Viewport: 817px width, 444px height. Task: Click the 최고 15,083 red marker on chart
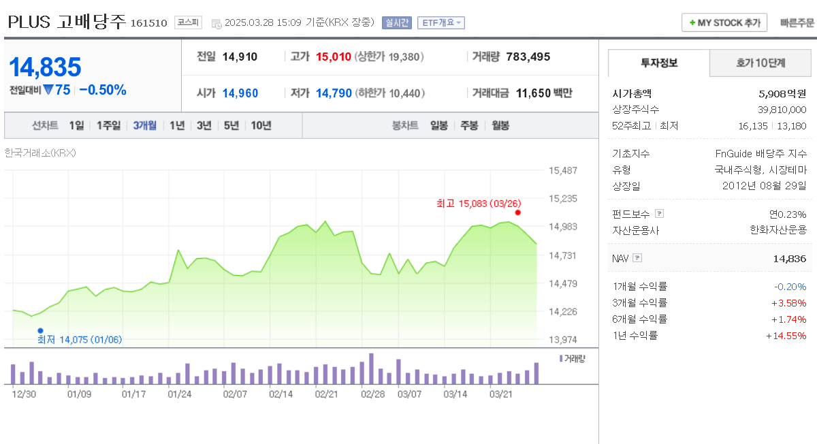click(x=517, y=213)
